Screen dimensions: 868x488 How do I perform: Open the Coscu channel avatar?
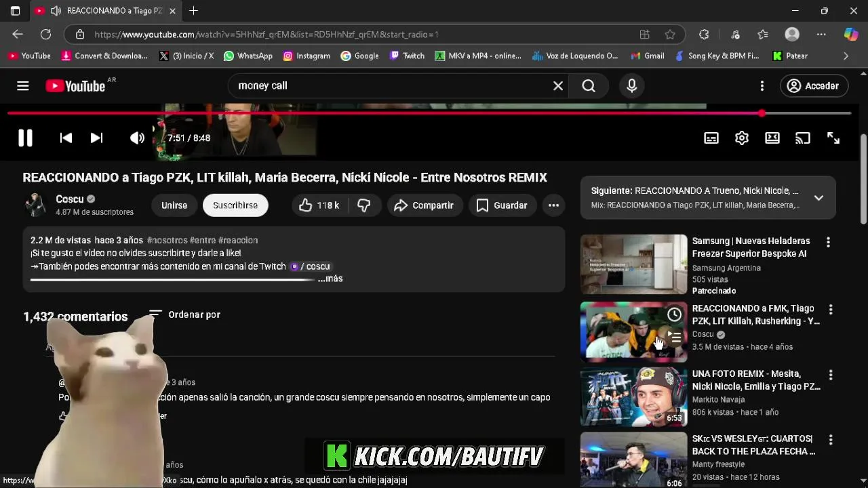[35, 205]
